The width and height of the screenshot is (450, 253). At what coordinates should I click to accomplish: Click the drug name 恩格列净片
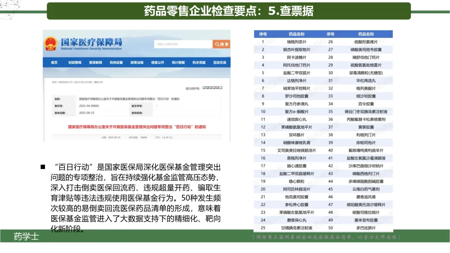point(297,158)
